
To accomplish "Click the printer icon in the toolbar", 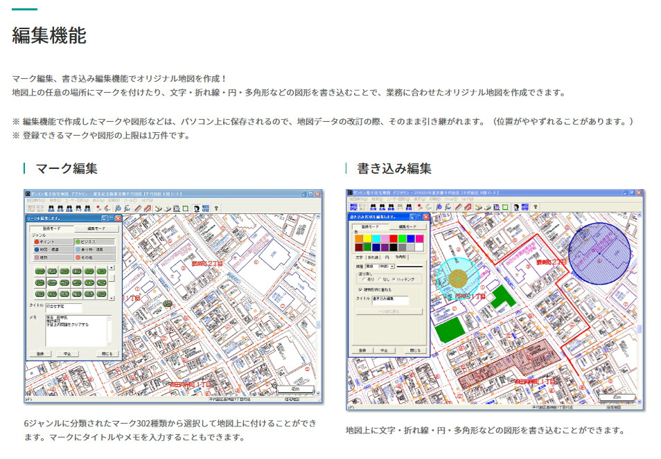I will coord(177,208).
